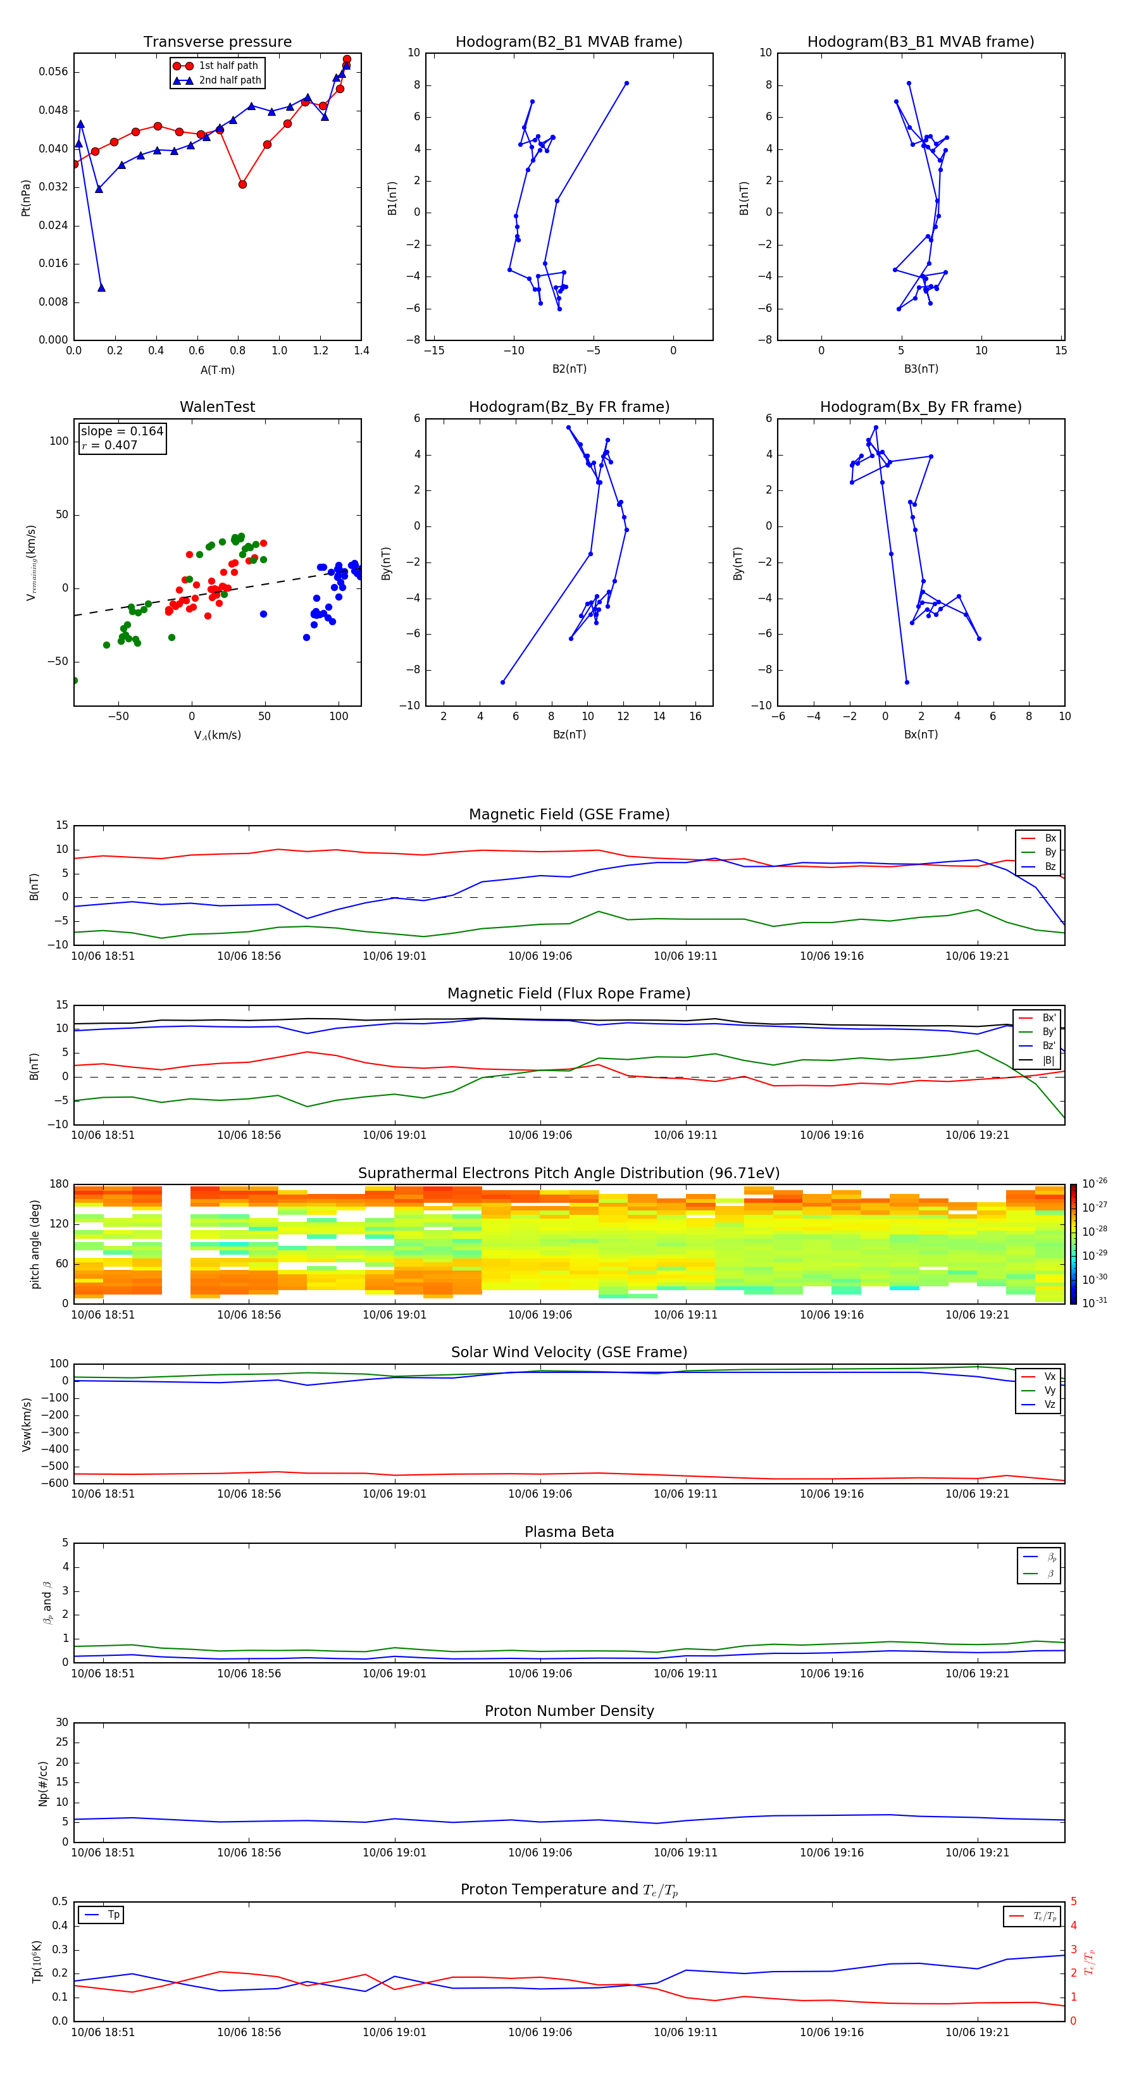Screen dimensions: 1139x2088
Task: Click the white data gap in the pitch angle spectrogram
Action: (176, 1244)
